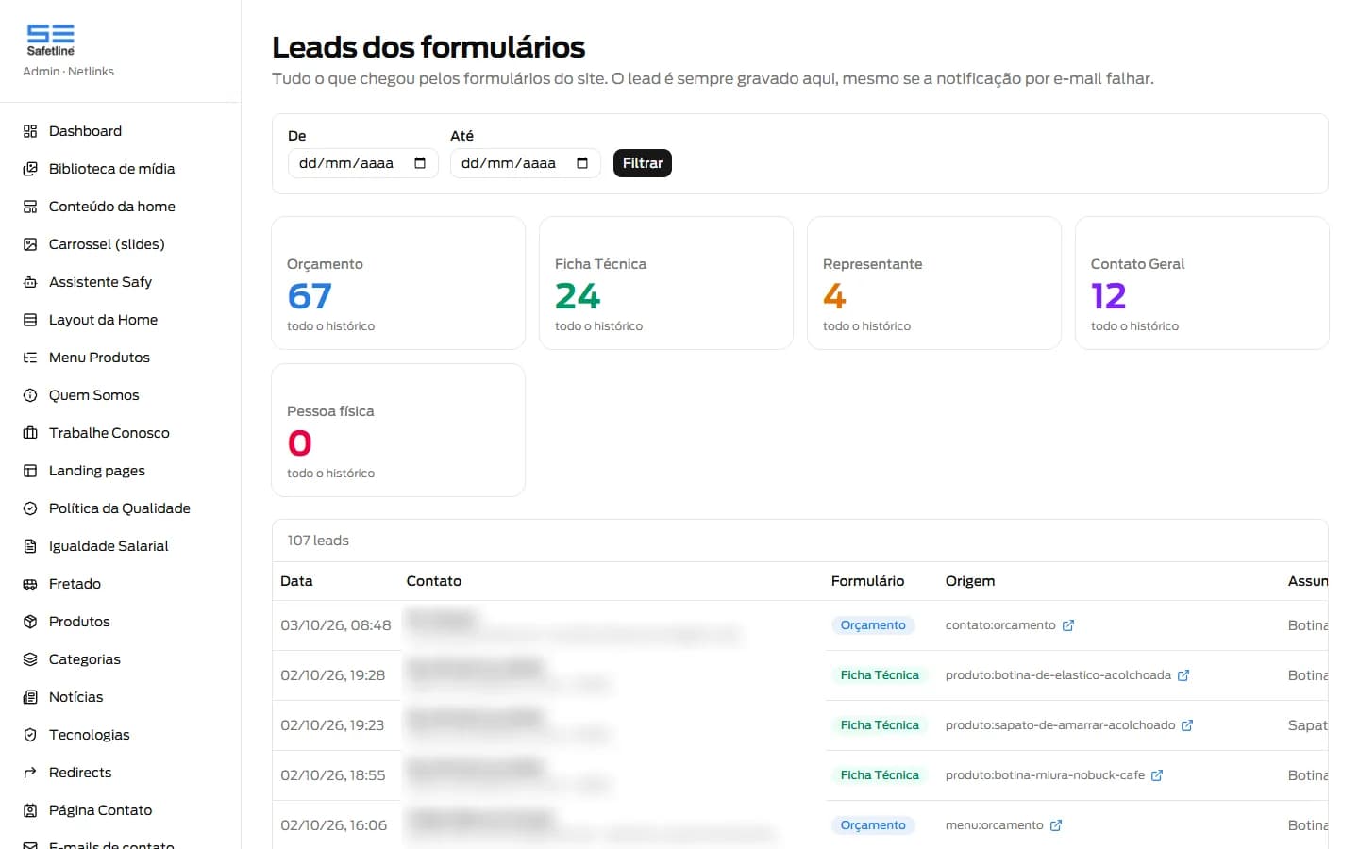Select the Contato Geral 12 stats card

(x=1202, y=283)
